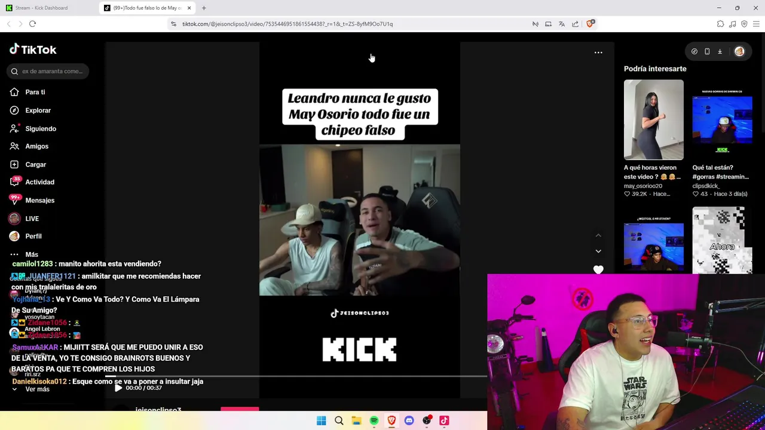765x430 pixels.
Task: Open OBS Studio from taskbar
Action: tap(427, 421)
